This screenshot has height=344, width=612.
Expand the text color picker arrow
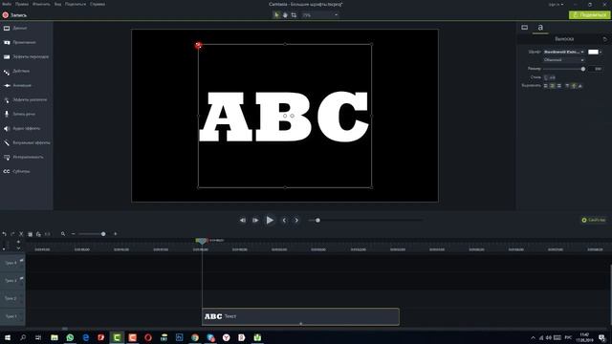[601, 52]
